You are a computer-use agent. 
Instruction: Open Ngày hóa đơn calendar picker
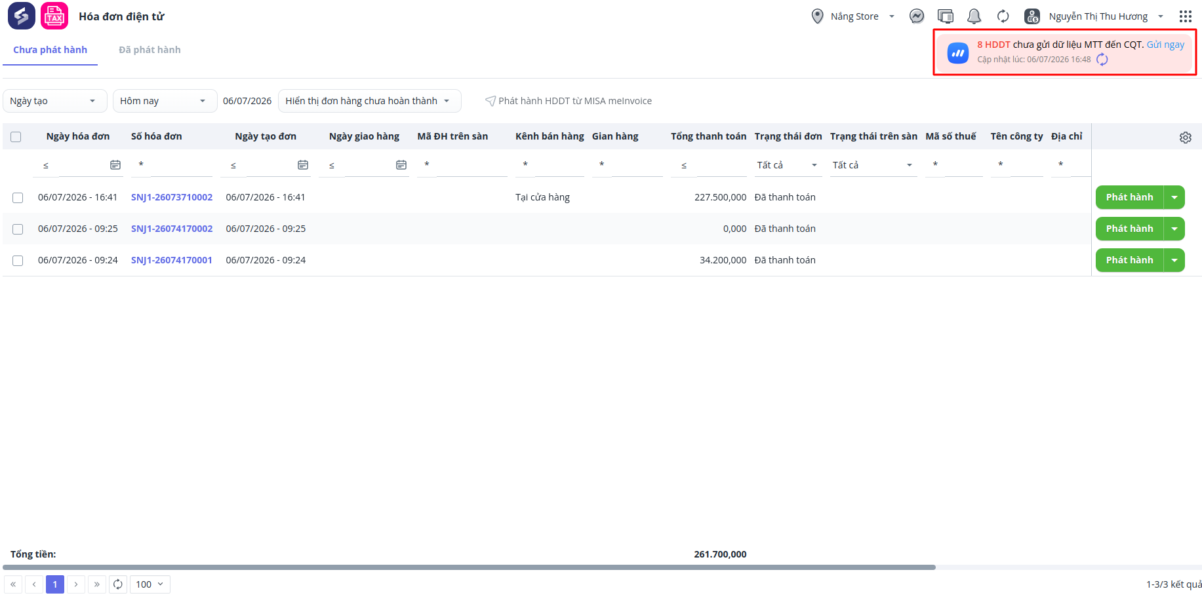[x=115, y=165]
